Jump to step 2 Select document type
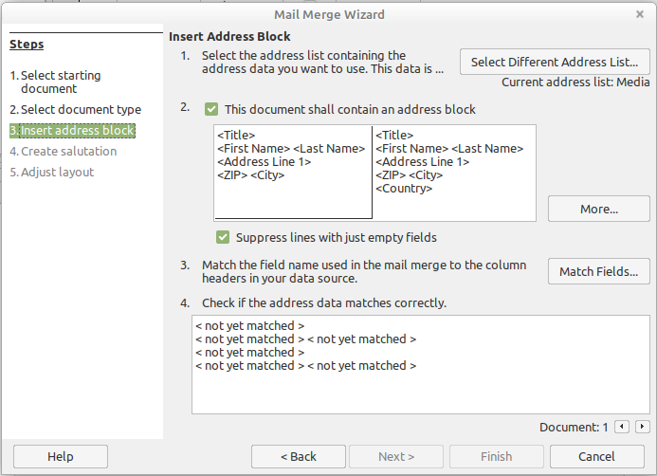Screen dimensions: 657x476 [x=76, y=109]
